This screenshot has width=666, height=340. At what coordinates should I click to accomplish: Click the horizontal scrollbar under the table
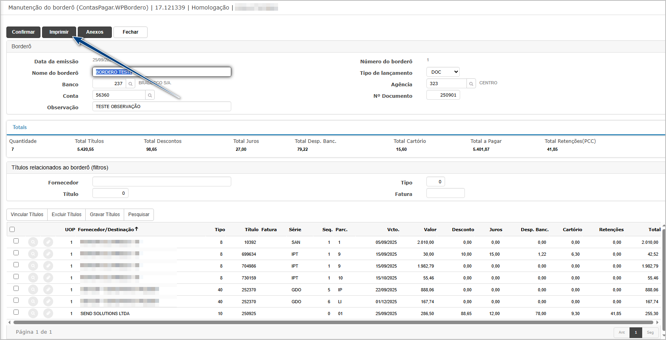click(x=332, y=323)
